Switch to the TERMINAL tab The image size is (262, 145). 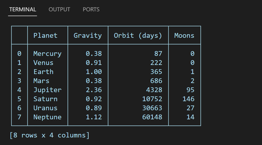point(23,10)
